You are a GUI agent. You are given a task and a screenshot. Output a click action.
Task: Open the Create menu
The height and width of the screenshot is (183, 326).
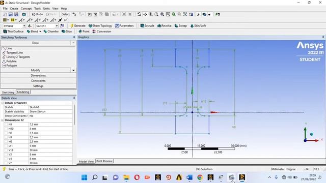tap(14, 9)
